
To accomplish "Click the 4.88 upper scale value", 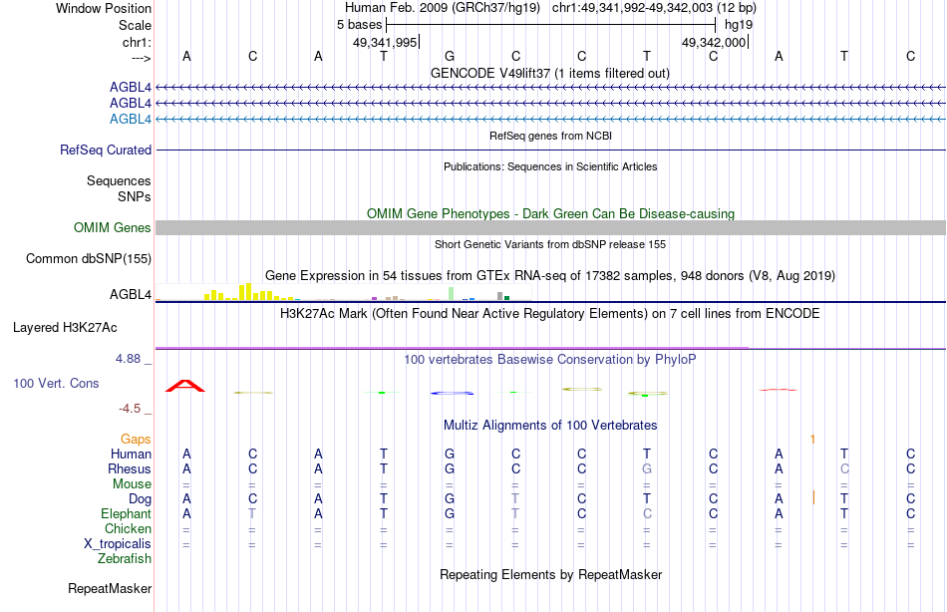I will [x=128, y=359].
